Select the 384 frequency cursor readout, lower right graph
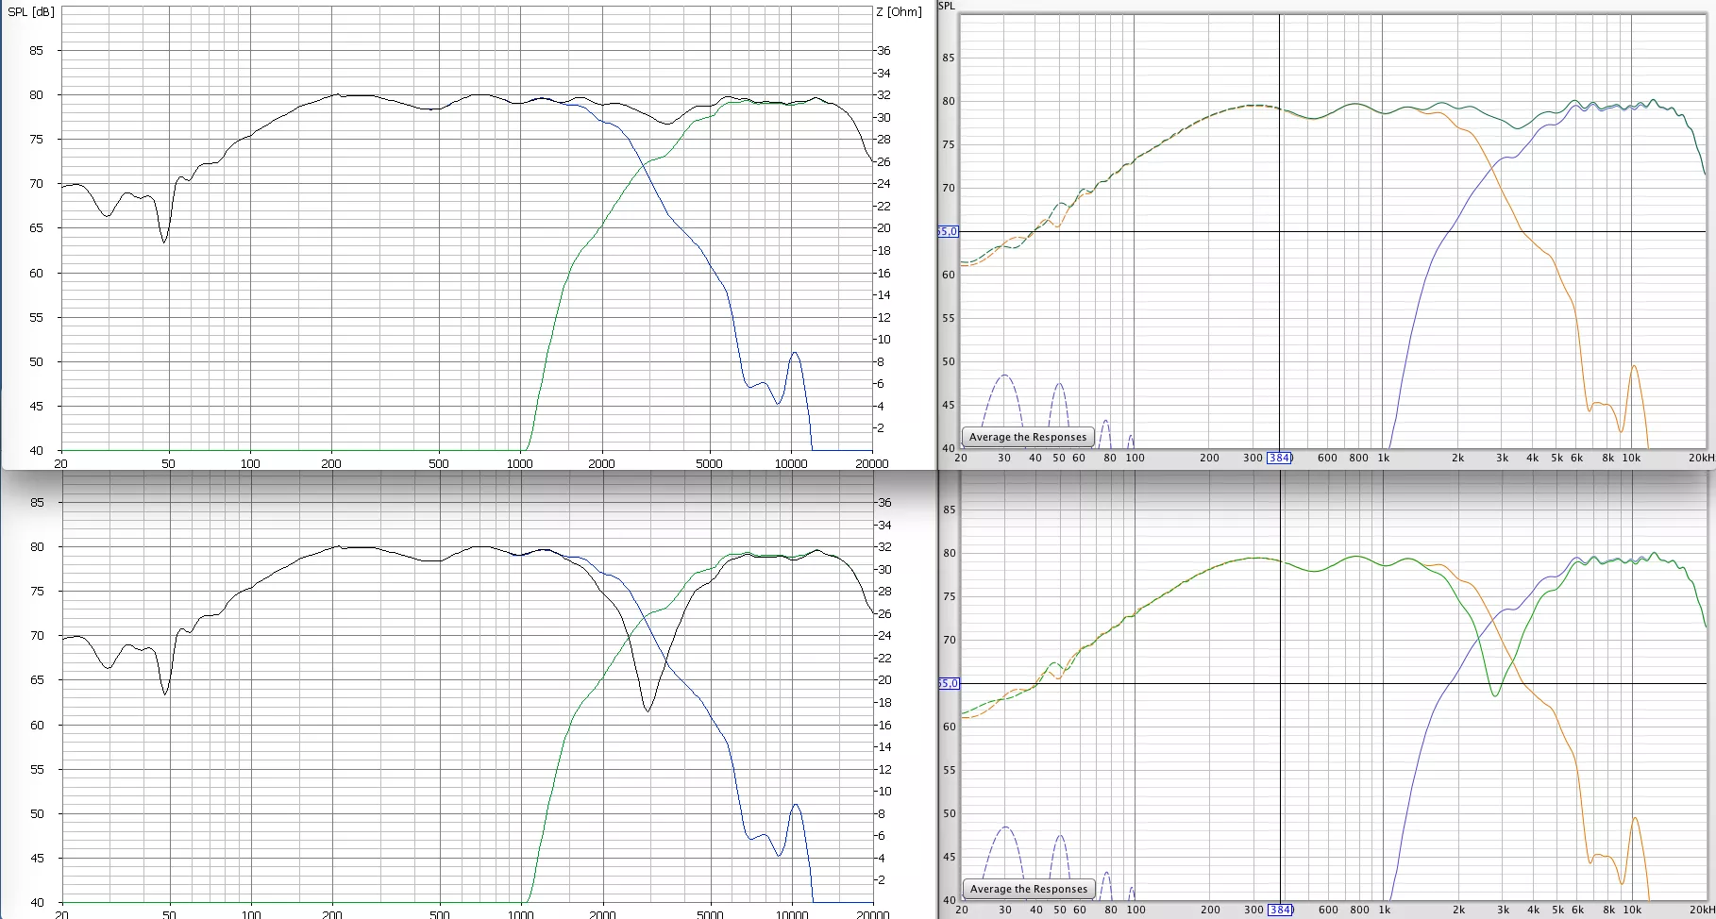Image resolution: width=1716 pixels, height=919 pixels. [1280, 910]
